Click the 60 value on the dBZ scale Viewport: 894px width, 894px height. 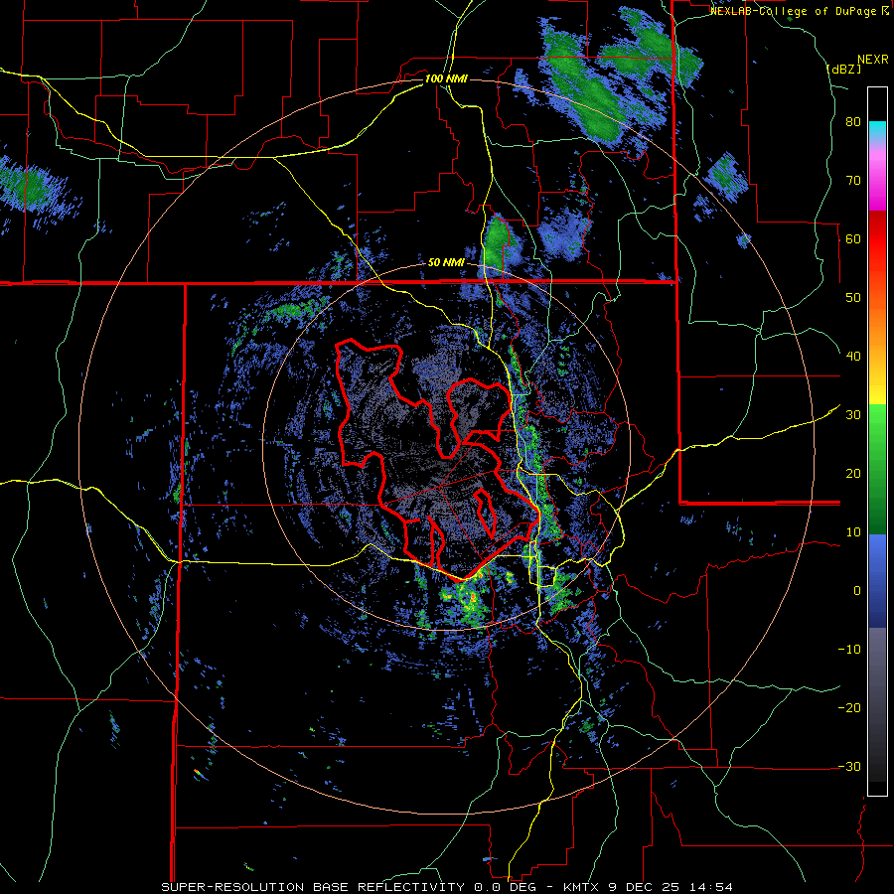click(x=853, y=238)
